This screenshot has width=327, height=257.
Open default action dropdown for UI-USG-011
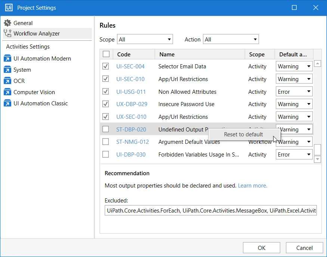click(x=294, y=92)
